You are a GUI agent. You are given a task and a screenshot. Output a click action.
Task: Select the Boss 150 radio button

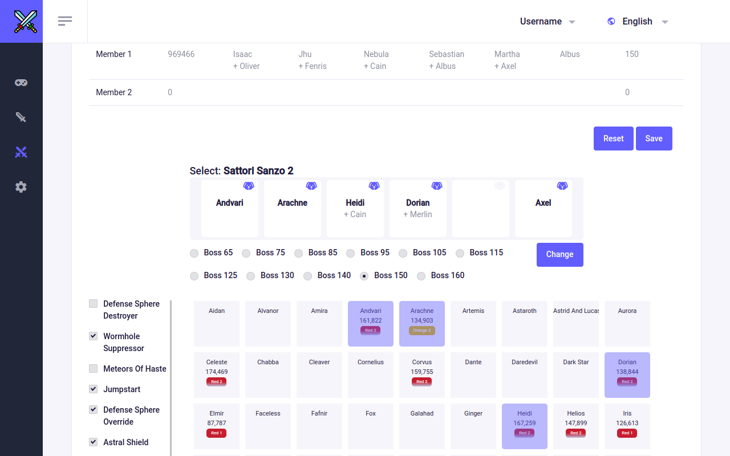(364, 276)
